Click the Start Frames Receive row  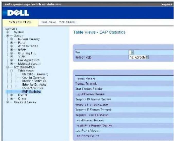(124, 89)
